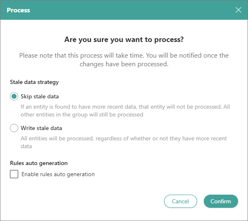Click the Write stale data description text

tap(124, 142)
